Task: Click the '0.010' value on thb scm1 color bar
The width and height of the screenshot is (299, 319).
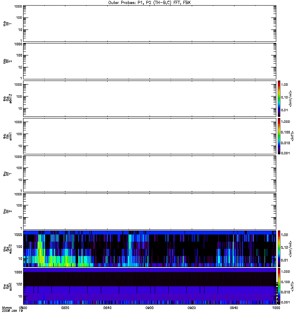Action: pyautogui.click(x=285, y=143)
